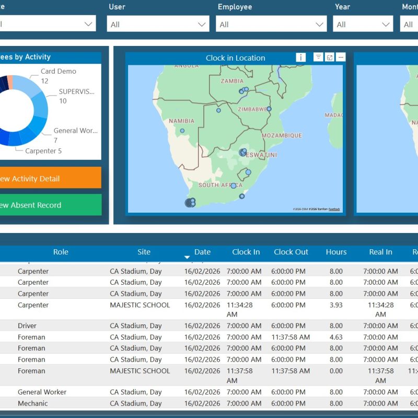This screenshot has width=418, height=418.
Task: Click the info icon on Clock in Location map
Action: [300, 57]
